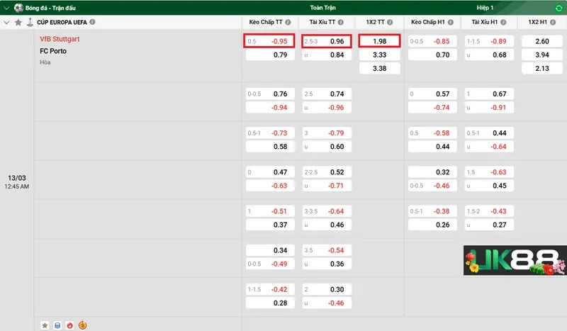Click the blue calculator icon at bottom

pos(57,325)
